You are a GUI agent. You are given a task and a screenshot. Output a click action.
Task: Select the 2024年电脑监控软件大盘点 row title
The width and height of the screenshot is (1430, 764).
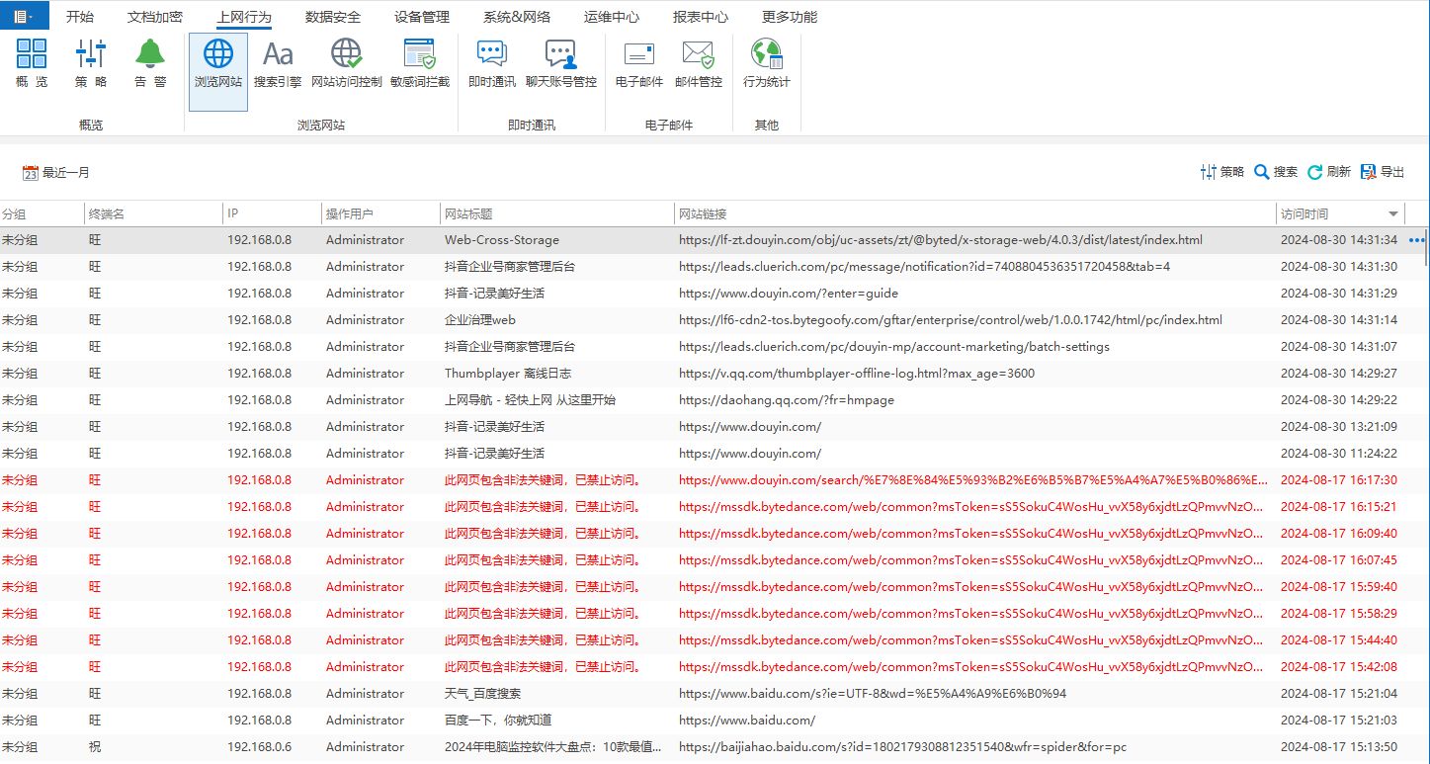tap(553, 747)
